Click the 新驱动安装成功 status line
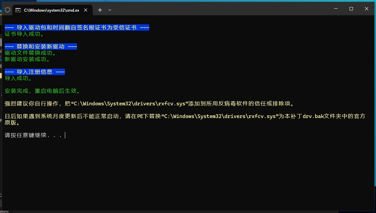 coord(27,59)
